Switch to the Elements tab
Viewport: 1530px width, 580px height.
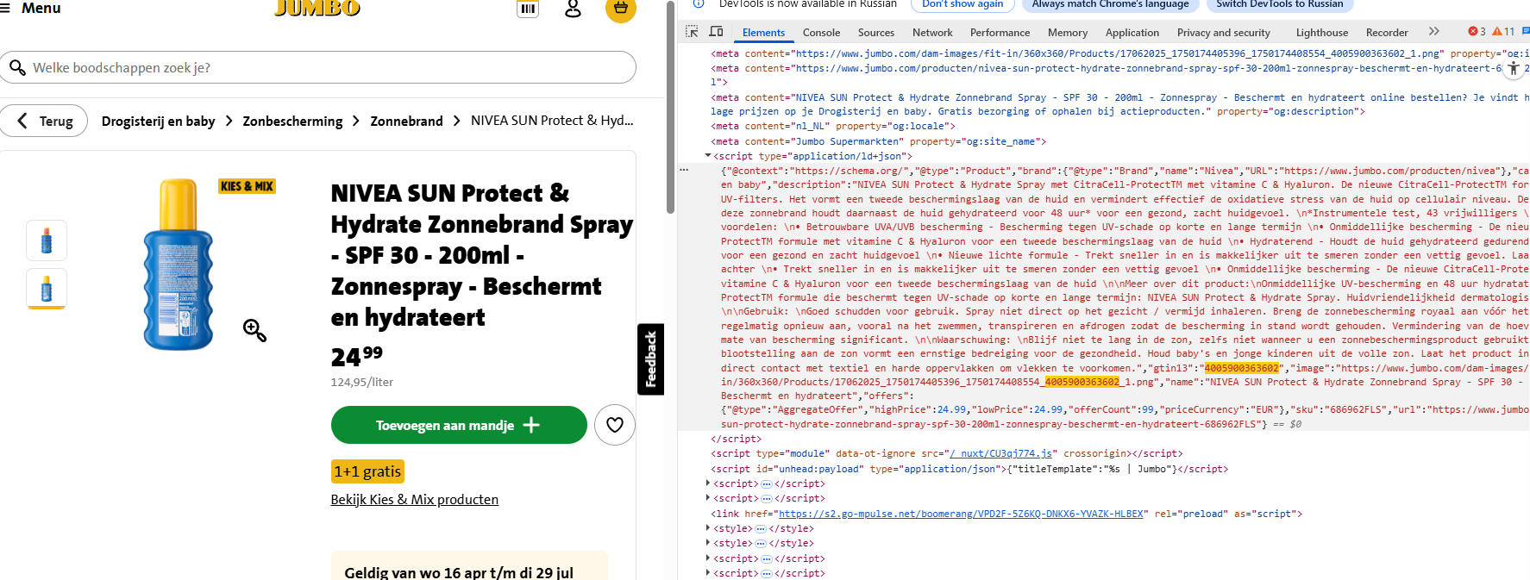(763, 33)
